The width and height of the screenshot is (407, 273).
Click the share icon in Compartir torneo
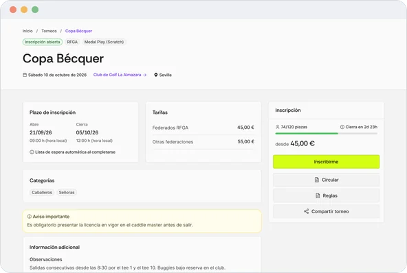pyautogui.click(x=307, y=211)
